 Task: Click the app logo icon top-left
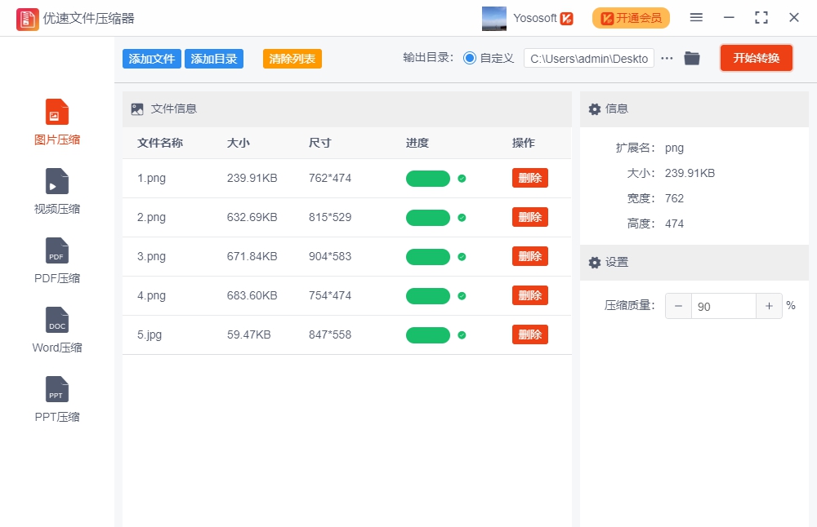[27, 17]
